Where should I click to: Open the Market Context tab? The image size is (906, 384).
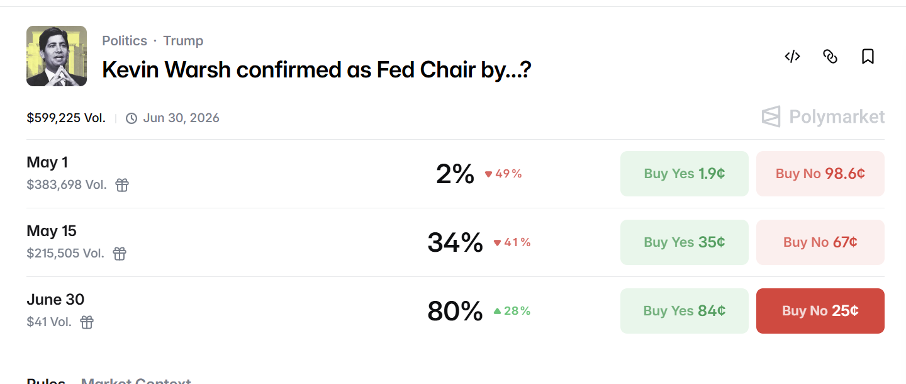point(136,380)
